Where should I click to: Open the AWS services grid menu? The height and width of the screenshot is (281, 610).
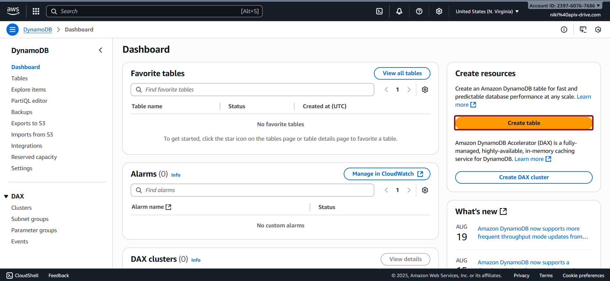coord(36,11)
